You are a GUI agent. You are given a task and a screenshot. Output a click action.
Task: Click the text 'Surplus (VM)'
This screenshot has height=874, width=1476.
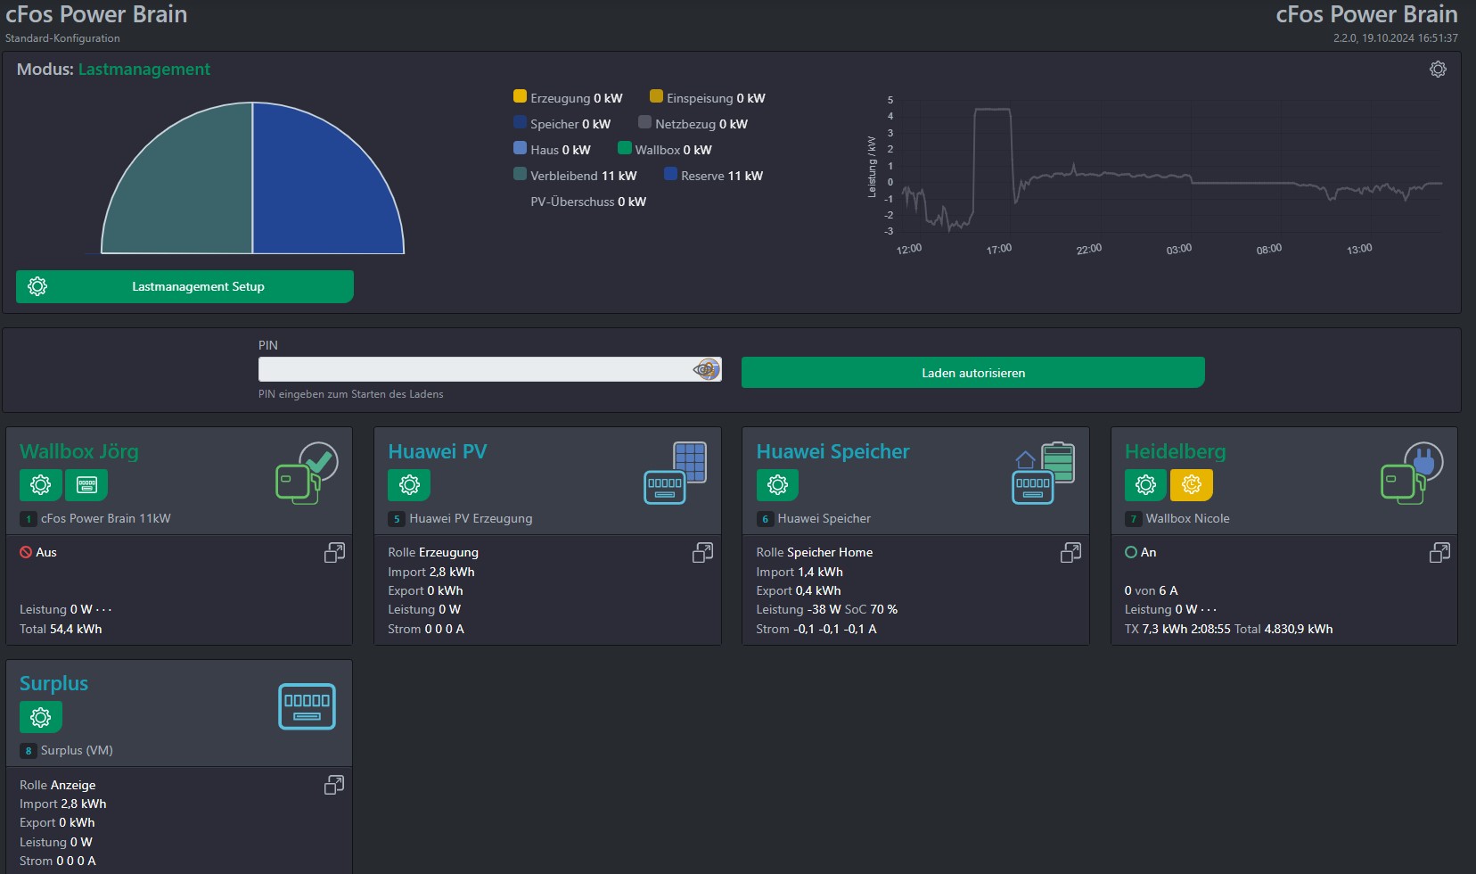[77, 750]
